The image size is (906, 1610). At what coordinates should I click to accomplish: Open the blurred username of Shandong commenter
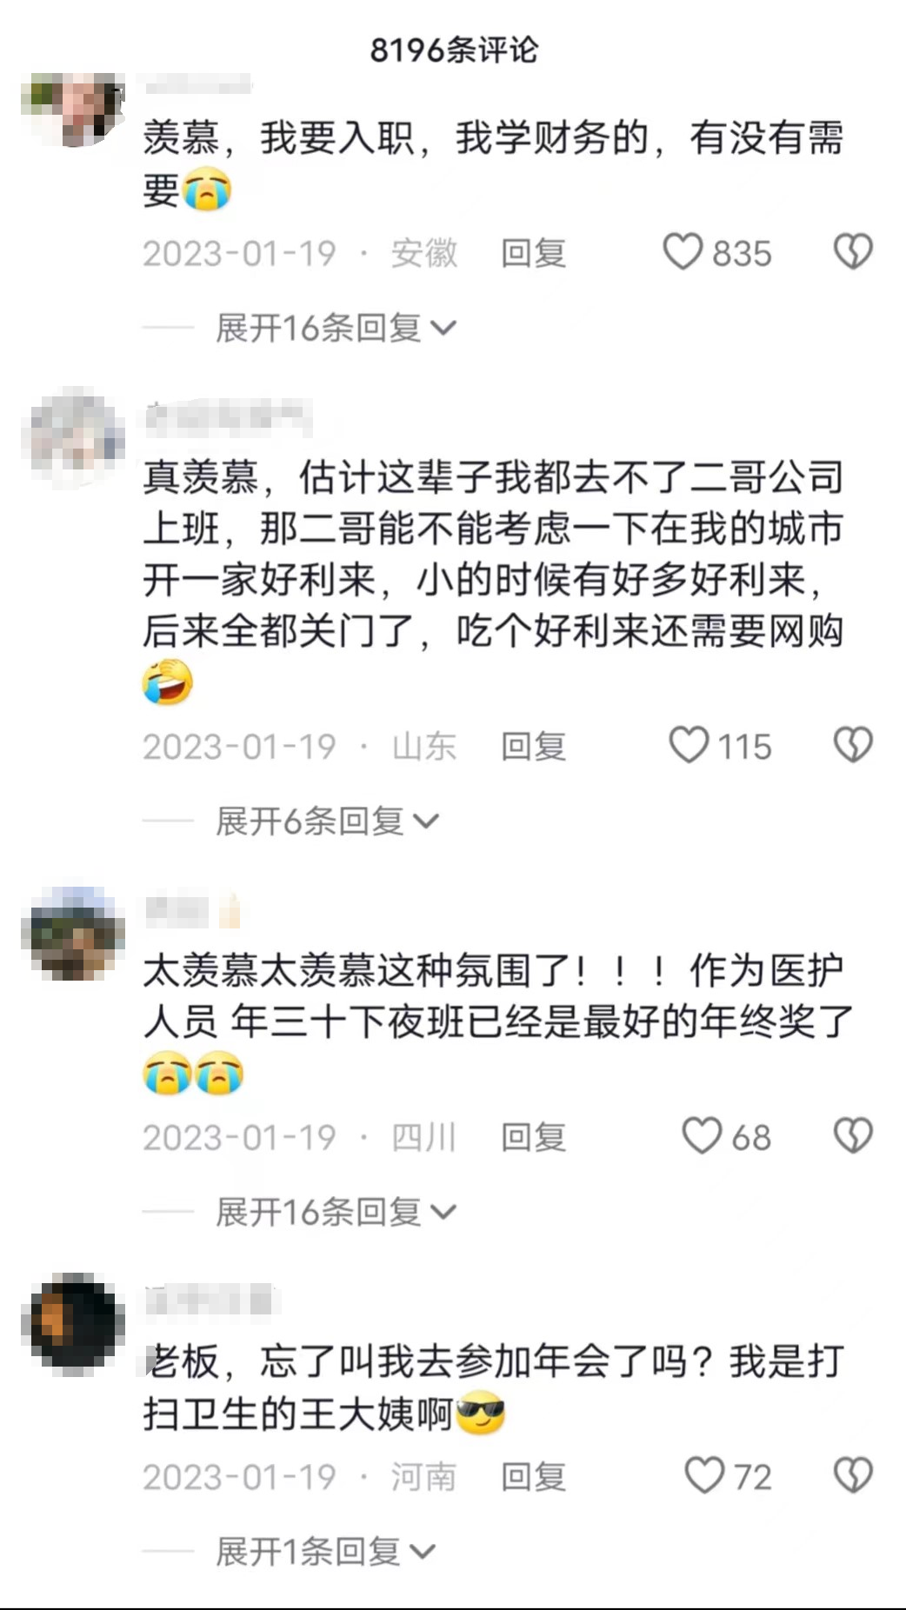coord(228,419)
